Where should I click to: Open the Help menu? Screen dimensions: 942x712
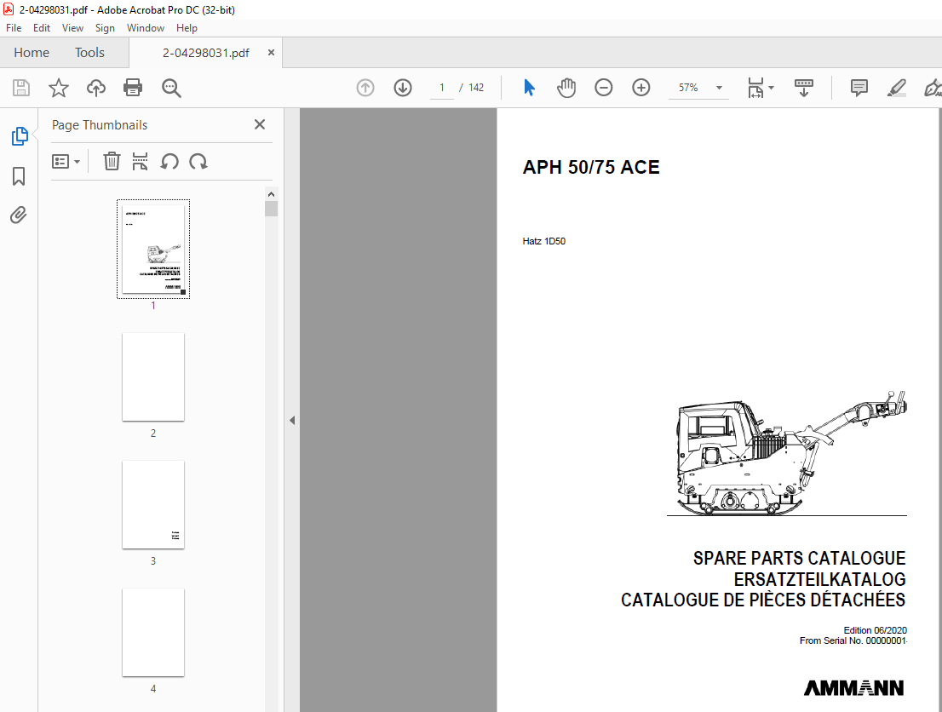coord(187,28)
